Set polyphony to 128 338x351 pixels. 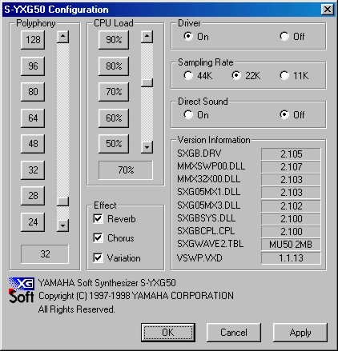pyautogui.click(x=33, y=40)
